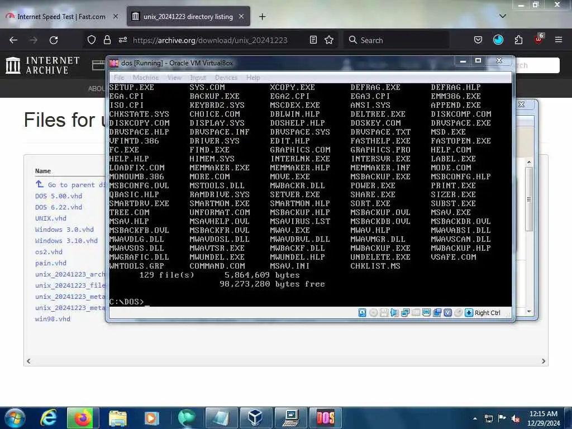The height and width of the screenshot is (429, 572).
Task: Click the network adapters status icon
Action: coord(405,313)
